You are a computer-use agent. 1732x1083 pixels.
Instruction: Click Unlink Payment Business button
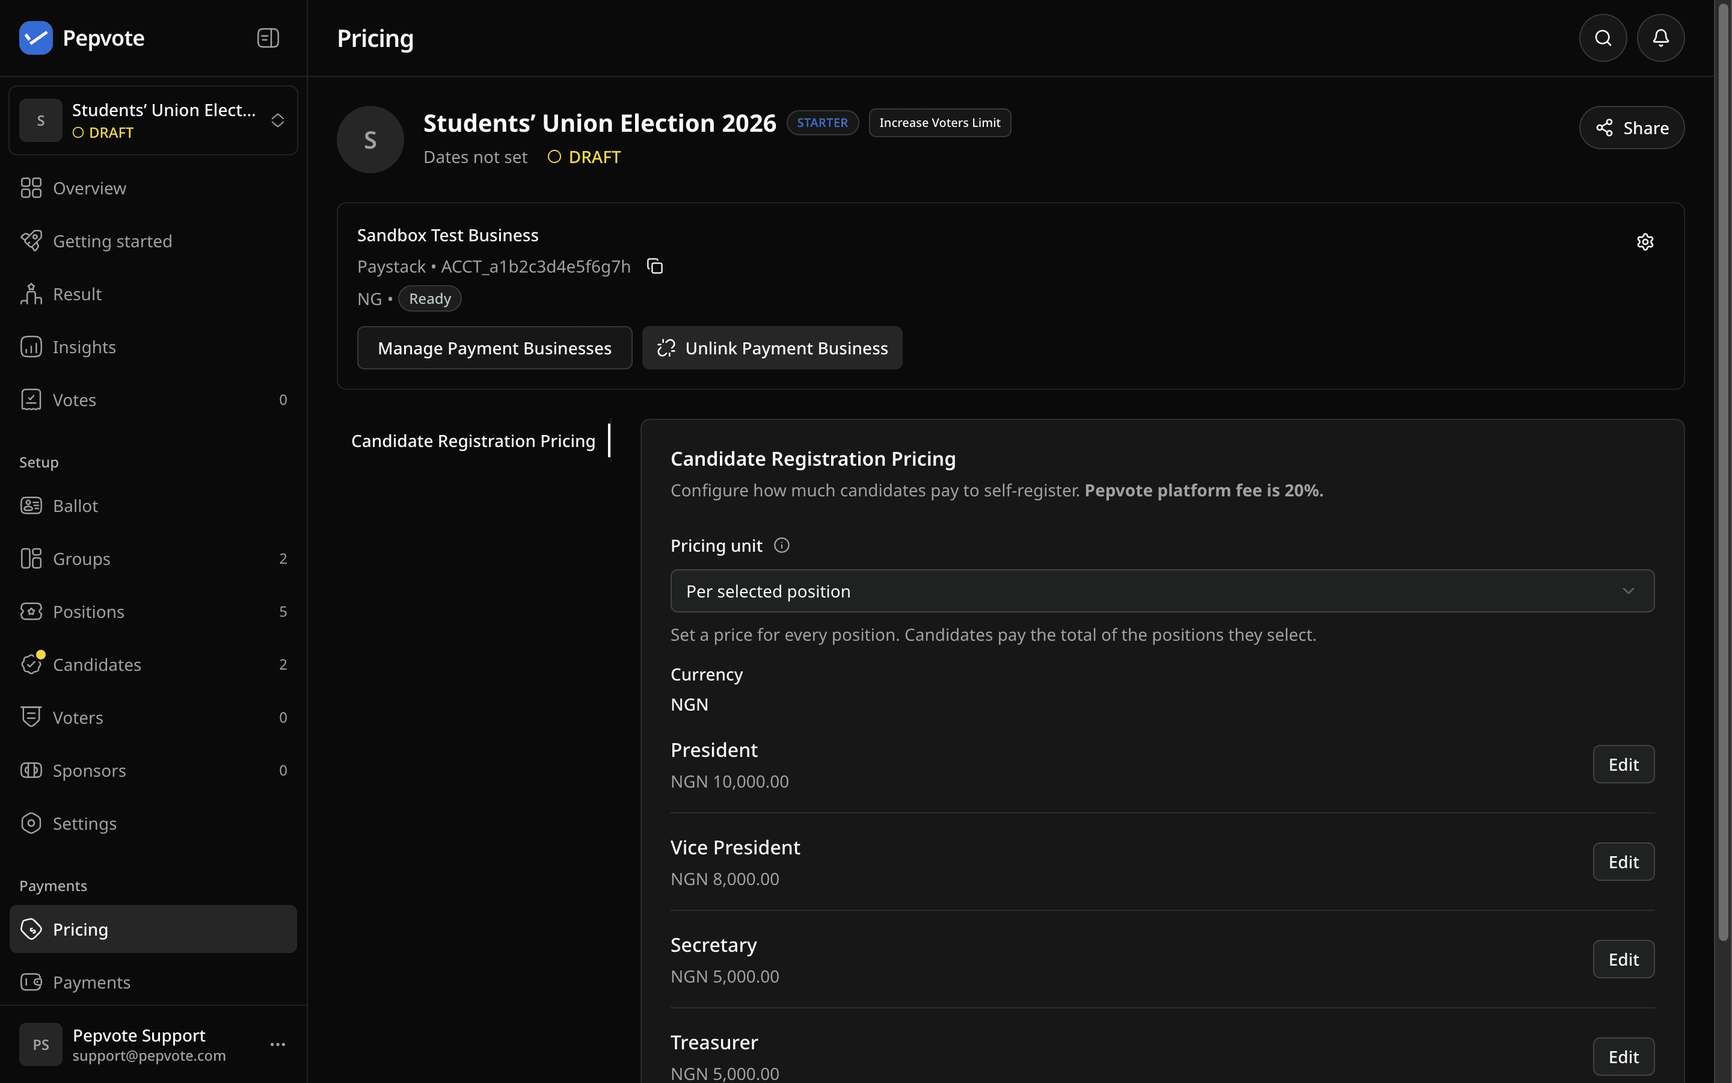point(772,348)
